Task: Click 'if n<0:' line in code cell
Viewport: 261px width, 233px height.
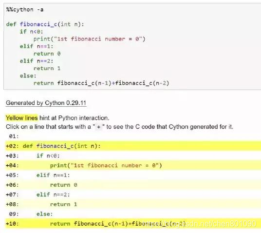Action: click(x=32, y=32)
